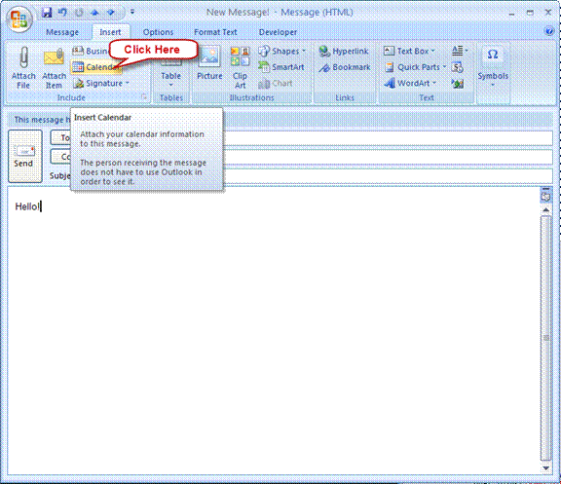Click into the Subject field

tap(388, 175)
